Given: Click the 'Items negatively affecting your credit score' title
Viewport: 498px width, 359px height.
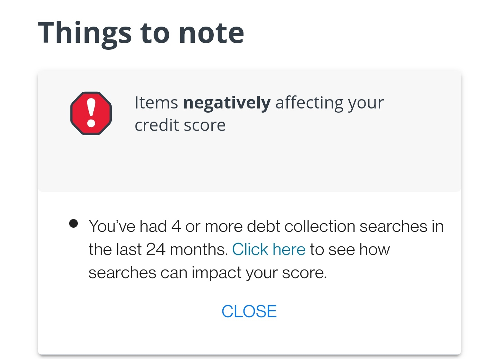Looking at the screenshot, I should (x=259, y=114).
